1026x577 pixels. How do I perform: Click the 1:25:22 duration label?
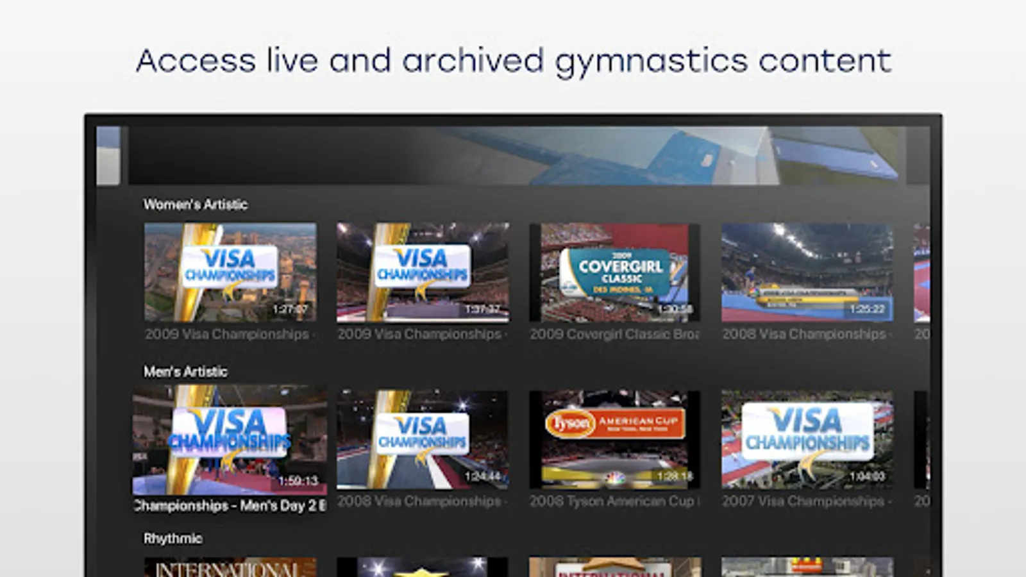click(867, 309)
